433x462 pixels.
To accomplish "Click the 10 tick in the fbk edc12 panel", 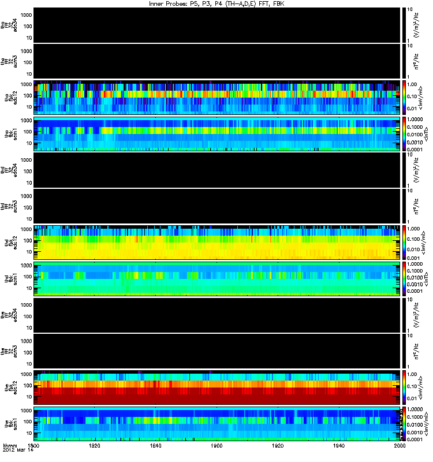I will click(29, 397).
